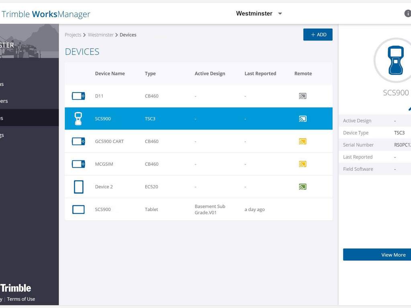This screenshot has height=308, width=411.
Task: Click the Field Software label
Action: [358, 169]
